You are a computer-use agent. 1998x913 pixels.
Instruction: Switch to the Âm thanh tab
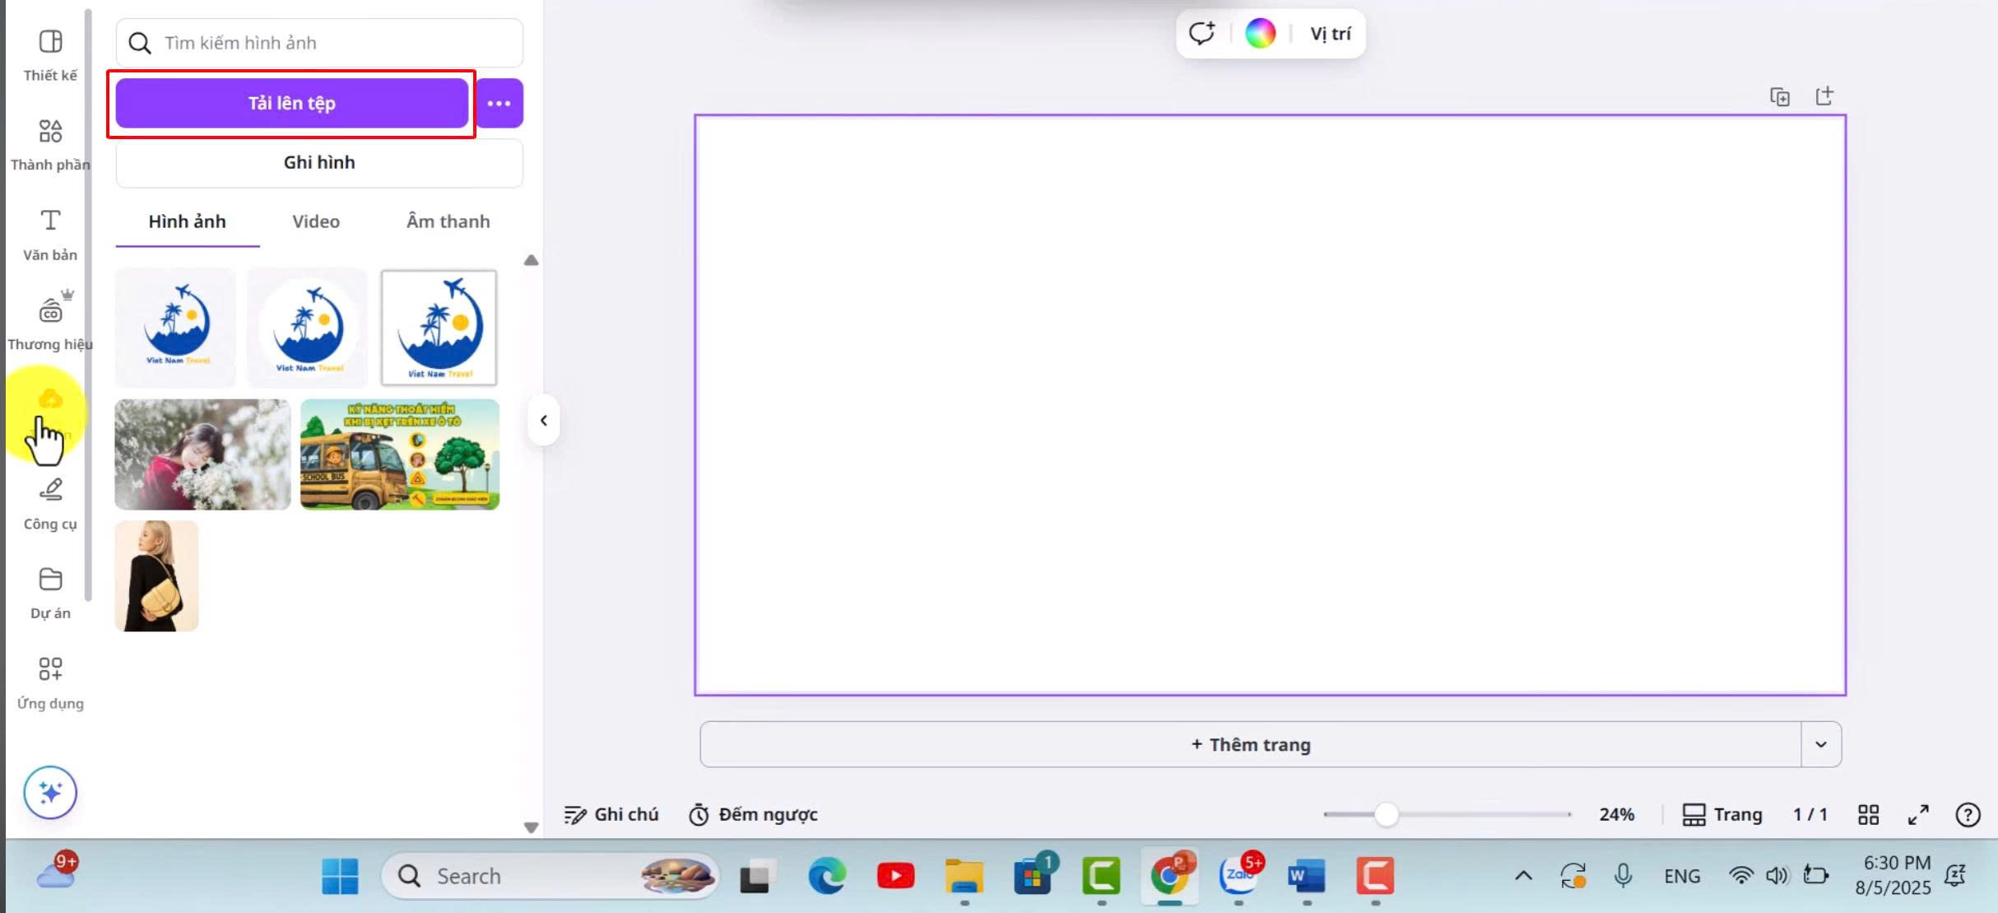click(448, 221)
